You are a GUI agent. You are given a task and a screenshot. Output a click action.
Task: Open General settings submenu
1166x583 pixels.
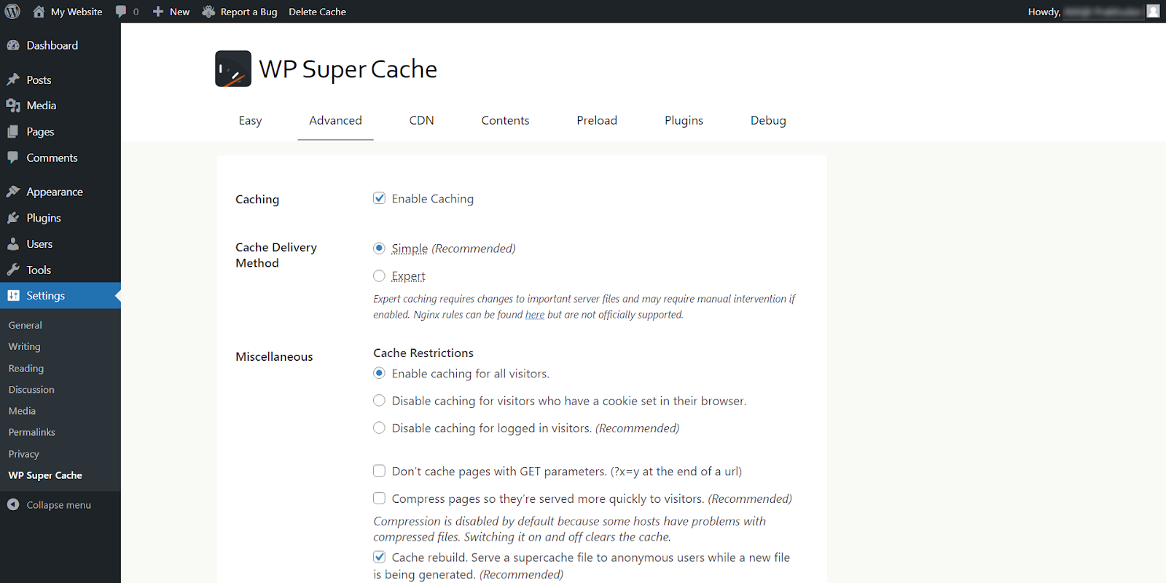tap(26, 325)
